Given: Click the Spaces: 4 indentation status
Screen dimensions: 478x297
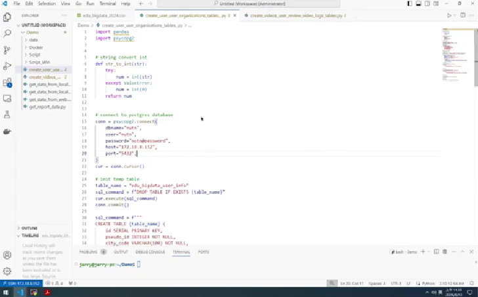Looking at the screenshot, I should (377, 283).
